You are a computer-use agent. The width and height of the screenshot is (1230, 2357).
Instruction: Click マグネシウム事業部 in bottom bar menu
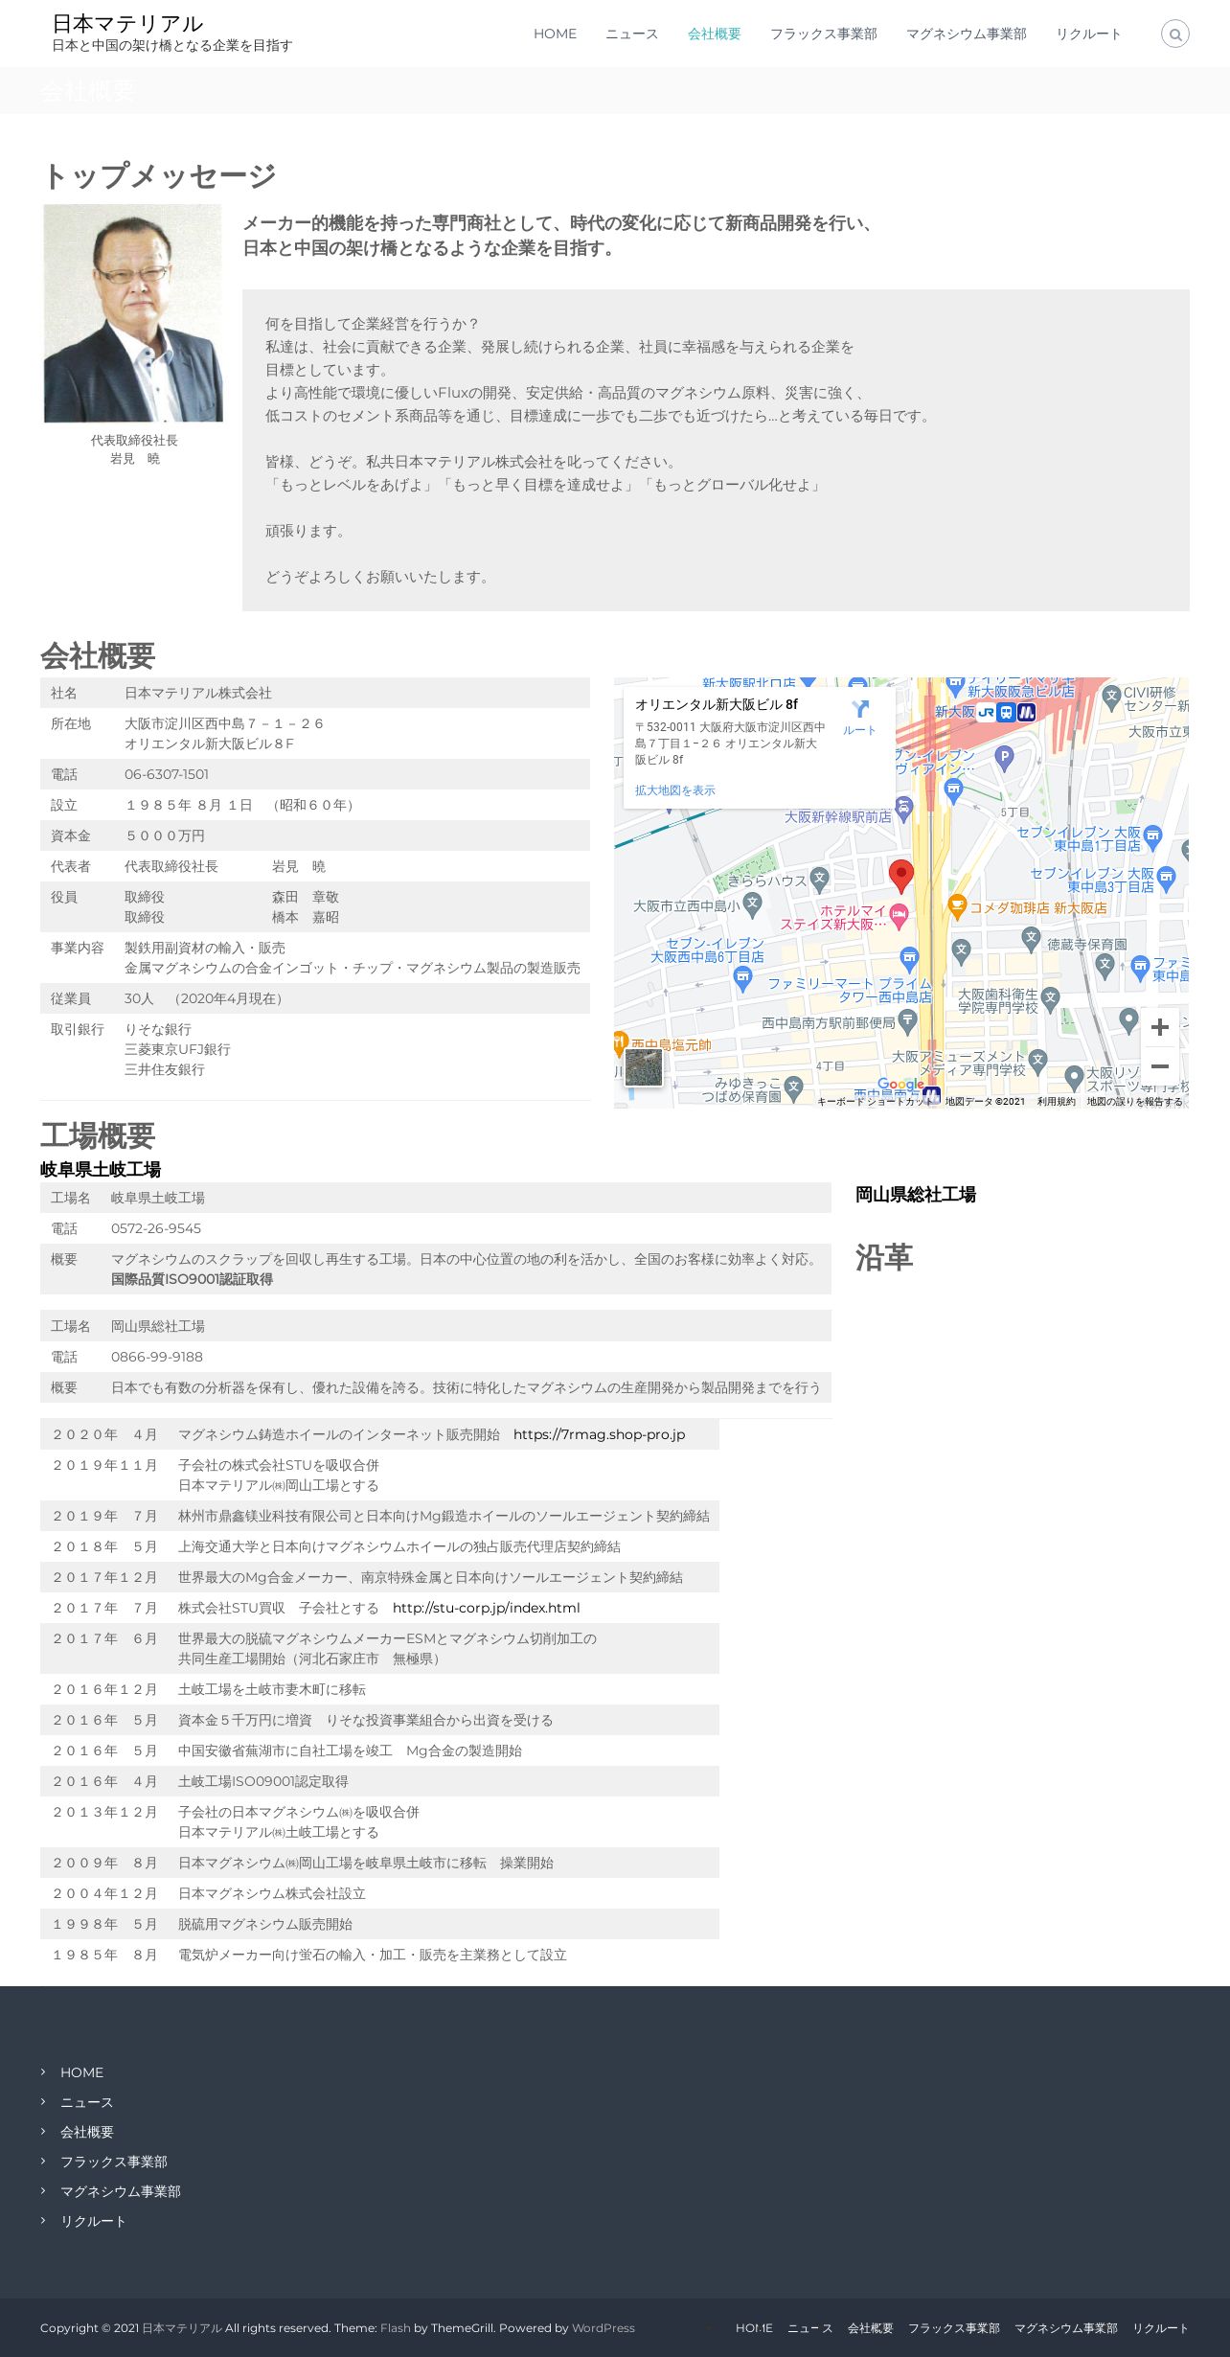pyautogui.click(x=1065, y=2328)
